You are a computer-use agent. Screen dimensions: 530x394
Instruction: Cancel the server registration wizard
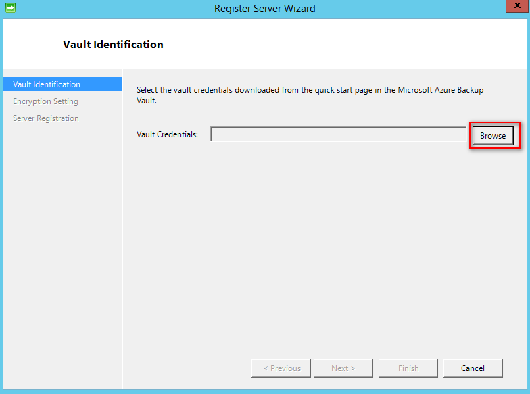[x=473, y=368]
